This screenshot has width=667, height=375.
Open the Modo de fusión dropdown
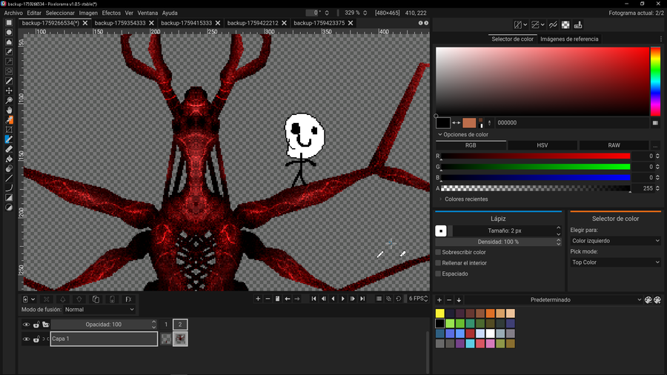(x=99, y=310)
